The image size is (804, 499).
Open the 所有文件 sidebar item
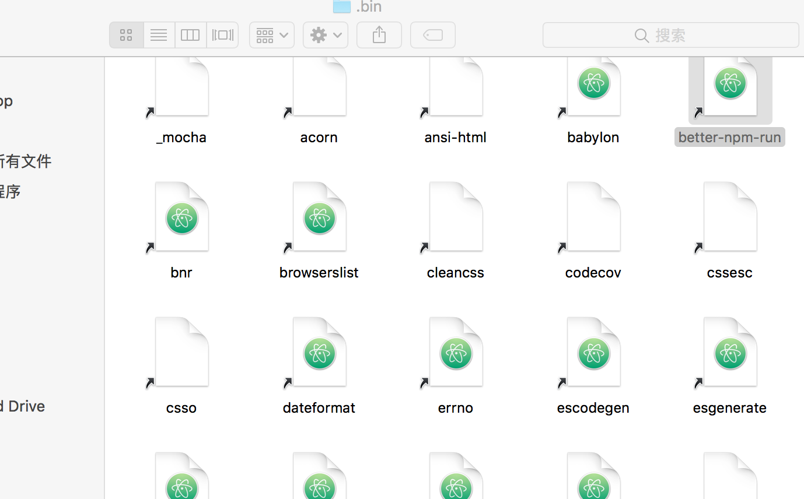point(26,161)
